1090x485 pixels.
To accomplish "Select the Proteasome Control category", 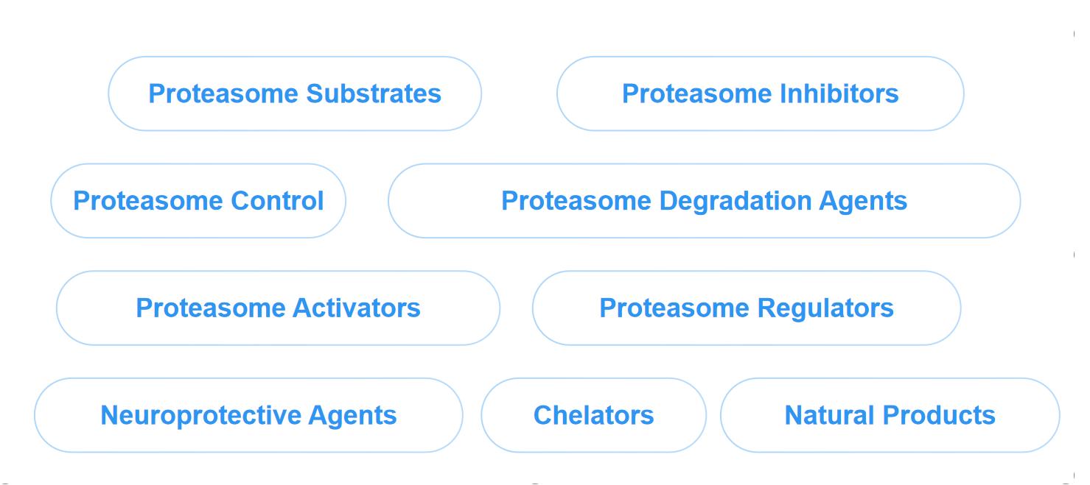I will pyautogui.click(x=198, y=200).
